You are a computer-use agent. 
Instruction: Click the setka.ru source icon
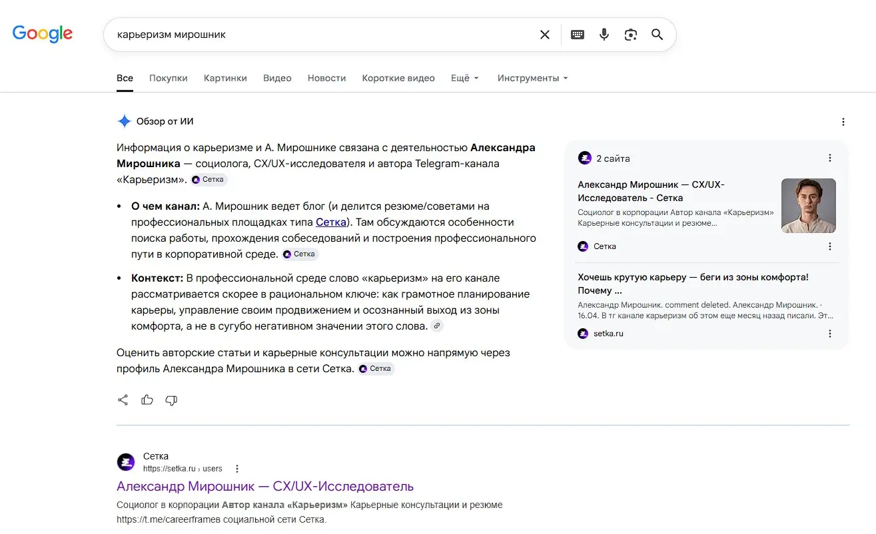[x=583, y=334]
